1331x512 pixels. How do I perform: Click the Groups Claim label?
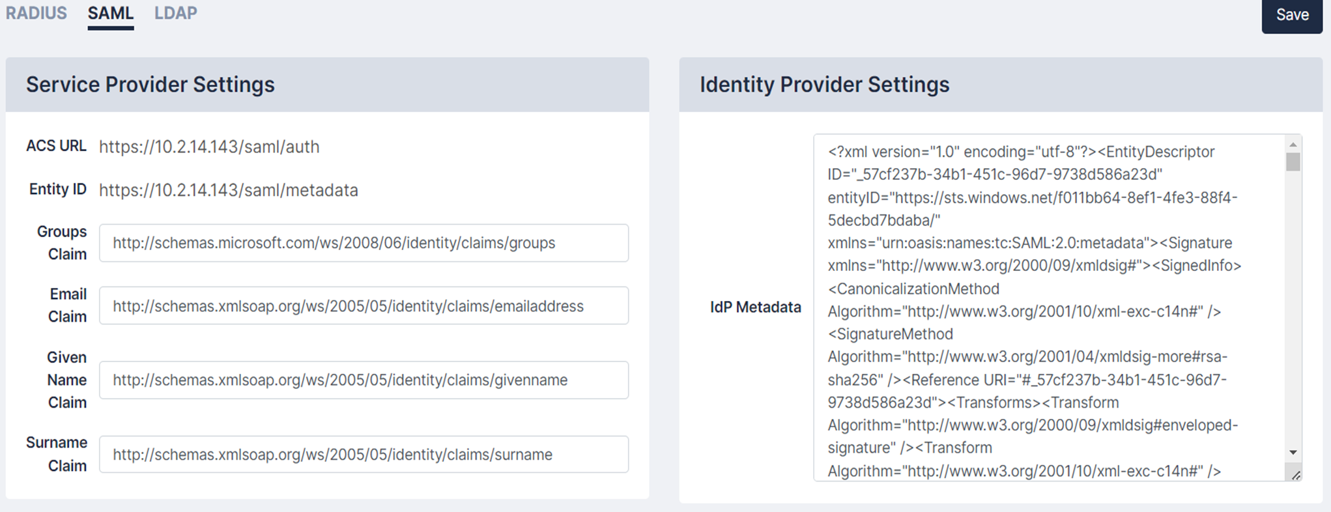62,243
